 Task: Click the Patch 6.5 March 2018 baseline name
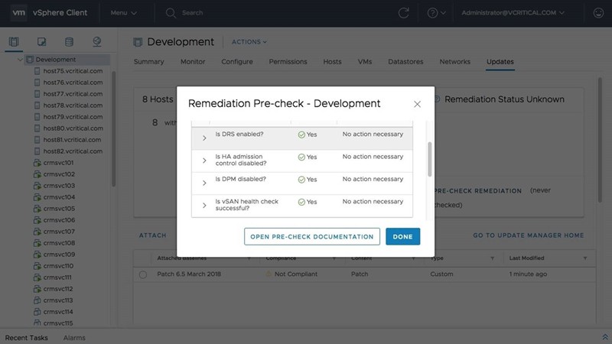point(189,274)
